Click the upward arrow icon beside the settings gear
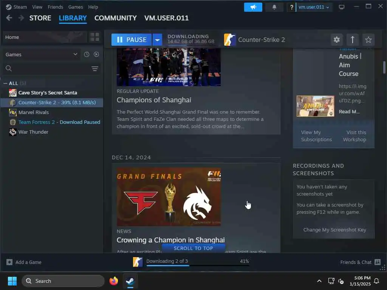 [x=353, y=40]
